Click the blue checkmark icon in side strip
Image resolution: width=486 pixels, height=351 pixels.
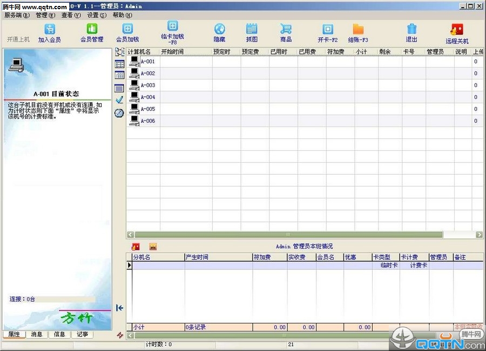point(119,100)
